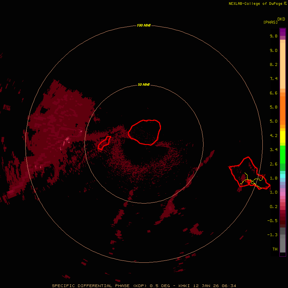Image resolution: width=288 pixels, height=288 pixels.
Task: Click the DKD label above the color scale
Action: [x=281, y=19]
